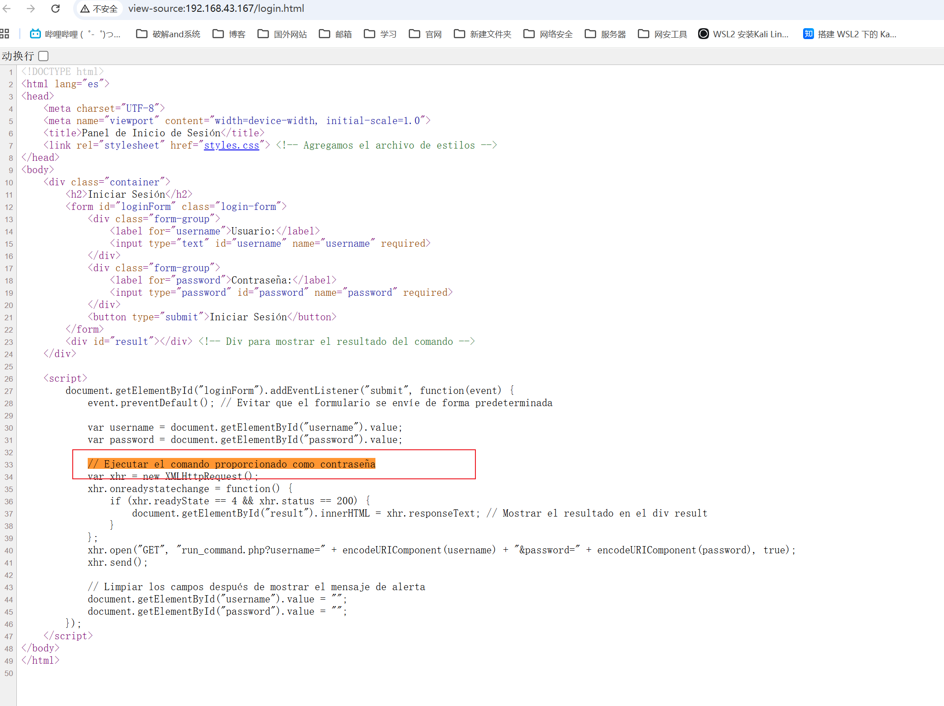Image resolution: width=944 pixels, height=706 pixels.
Task: Click the 'Agregamos el archivo de estilos' comment
Action: click(x=386, y=145)
